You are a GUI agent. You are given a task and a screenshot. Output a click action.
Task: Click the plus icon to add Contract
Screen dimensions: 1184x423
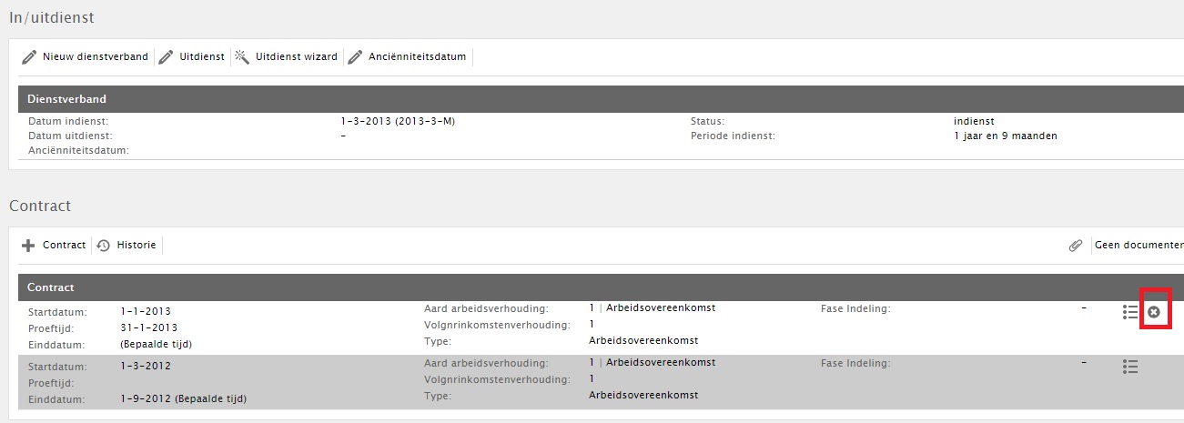pyautogui.click(x=28, y=246)
